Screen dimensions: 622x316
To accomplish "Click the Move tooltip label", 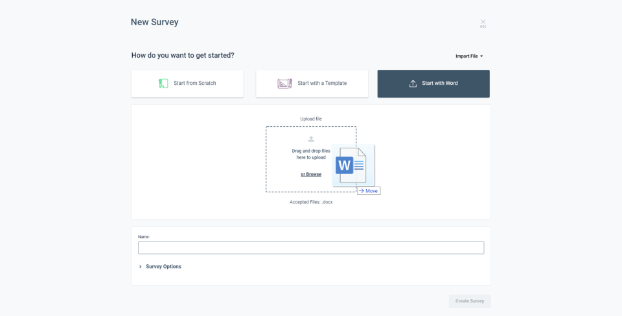I will (x=369, y=191).
